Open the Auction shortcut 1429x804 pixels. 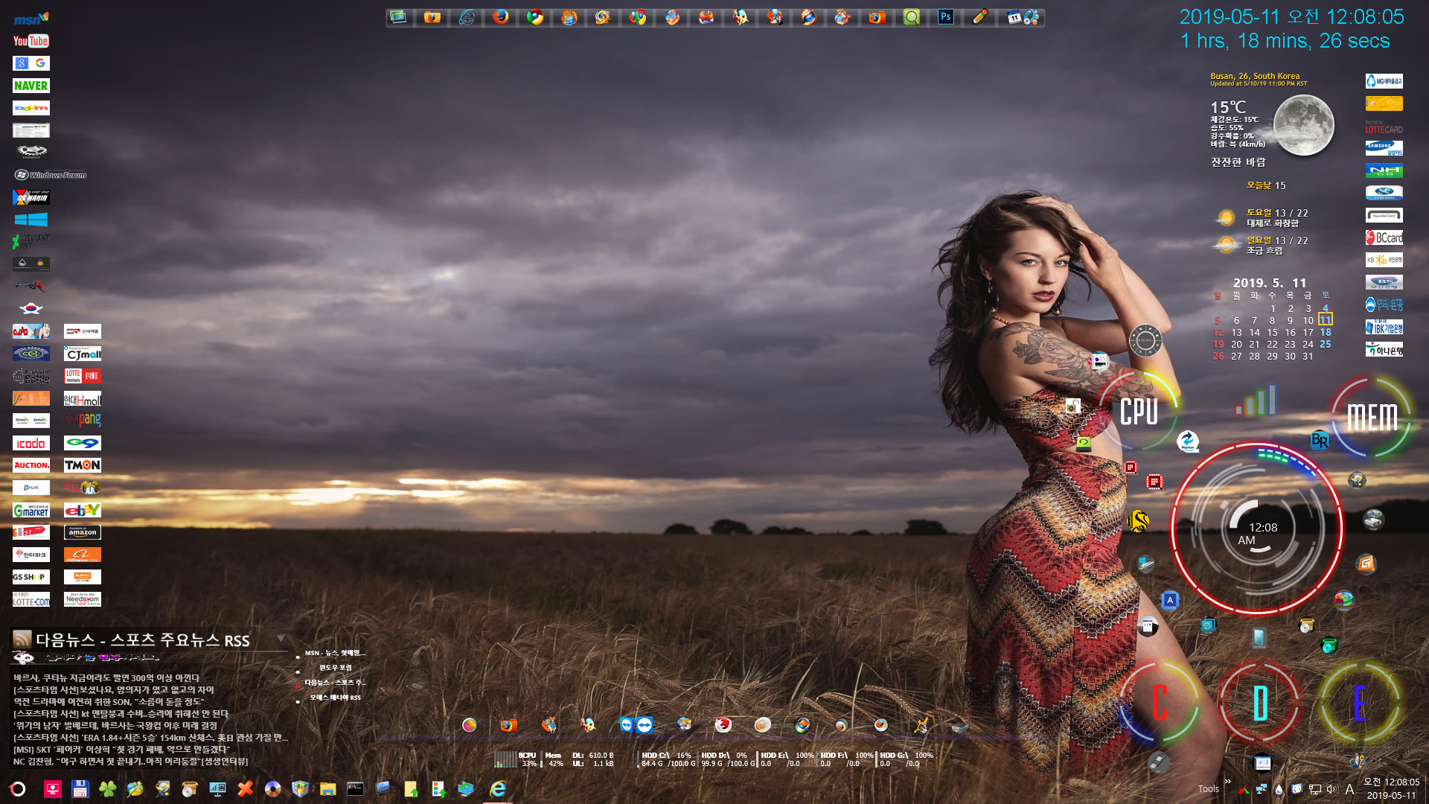[x=31, y=465]
